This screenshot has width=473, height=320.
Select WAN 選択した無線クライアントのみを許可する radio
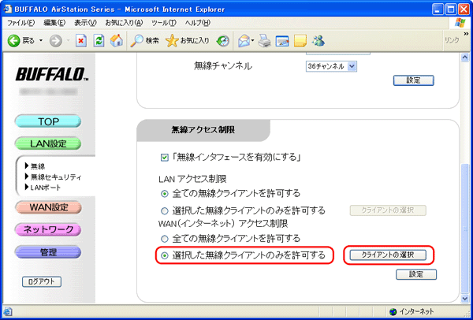pyautogui.click(x=165, y=255)
